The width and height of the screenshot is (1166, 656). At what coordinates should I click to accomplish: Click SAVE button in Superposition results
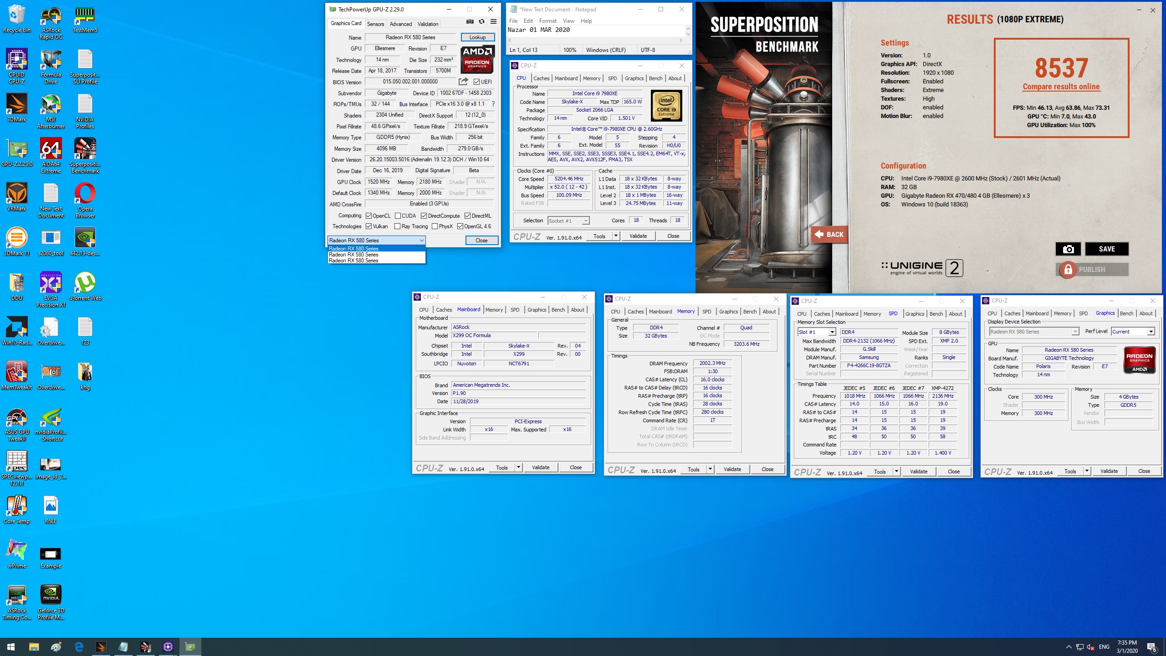coord(1107,249)
